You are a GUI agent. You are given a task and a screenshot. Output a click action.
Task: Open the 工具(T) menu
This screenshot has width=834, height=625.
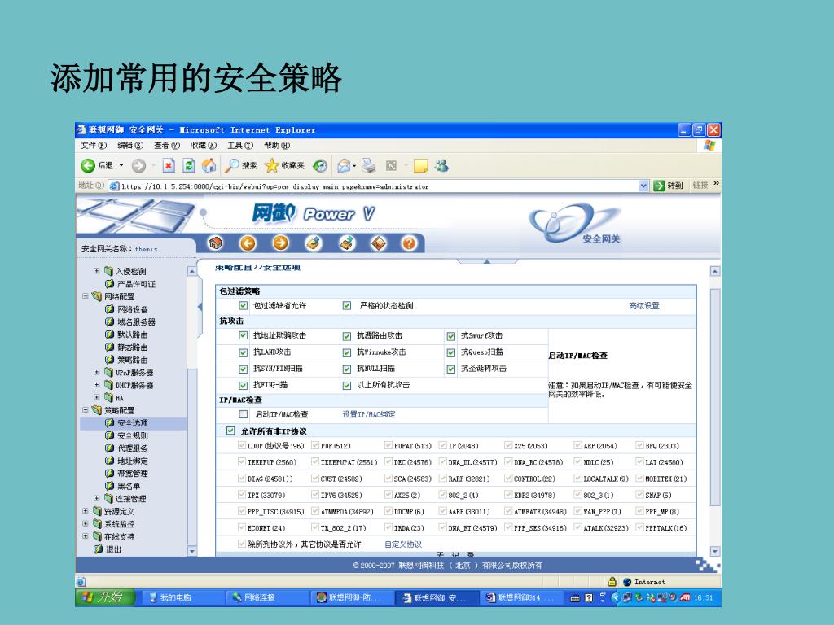pos(240,145)
